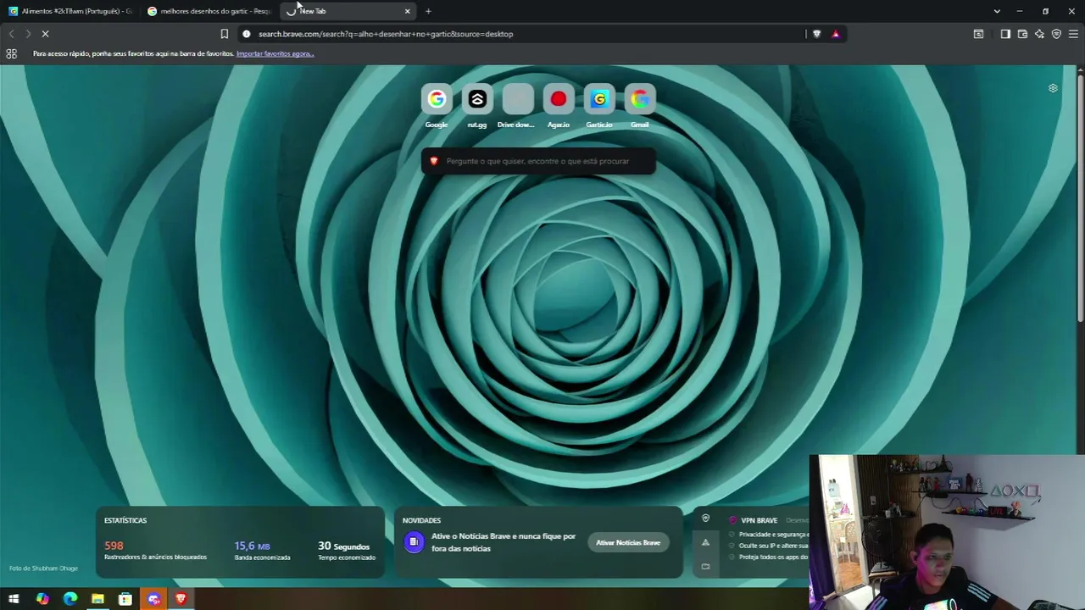Open the rut.gg shortcut tile
Screen dimensions: 1085x610
[477, 100]
